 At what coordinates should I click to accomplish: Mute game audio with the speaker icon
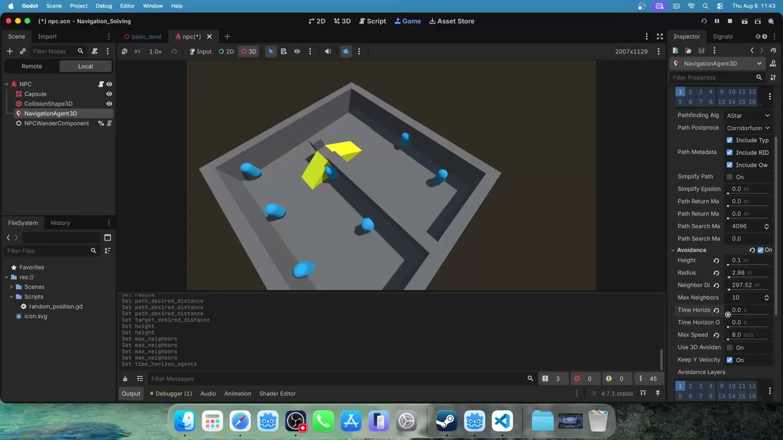pos(328,51)
